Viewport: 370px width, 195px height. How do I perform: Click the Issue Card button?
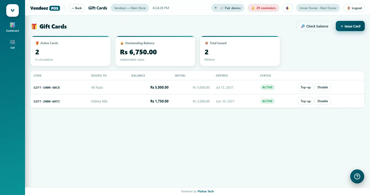(x=350, y=26)
